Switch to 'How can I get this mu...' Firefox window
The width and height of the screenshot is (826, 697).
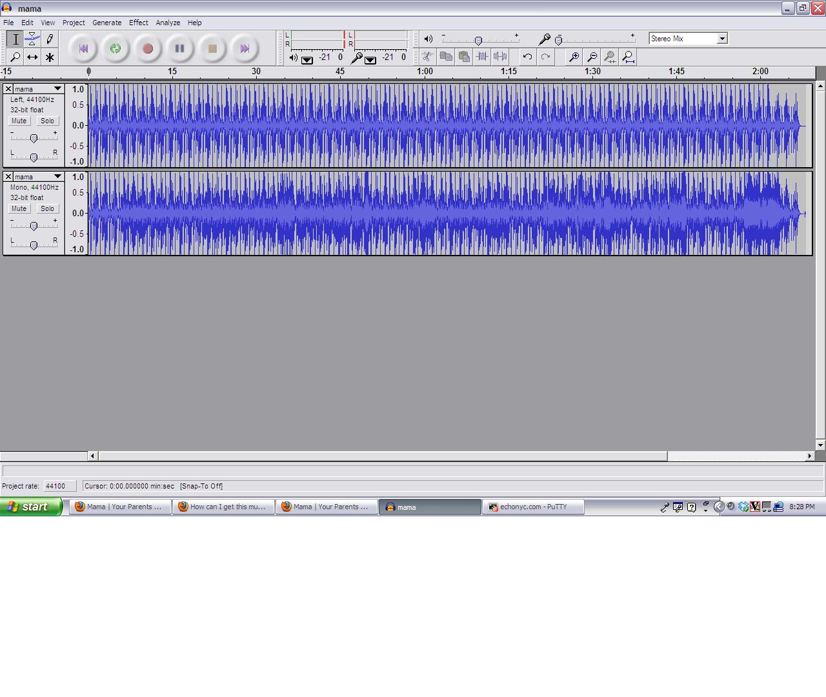223,507
